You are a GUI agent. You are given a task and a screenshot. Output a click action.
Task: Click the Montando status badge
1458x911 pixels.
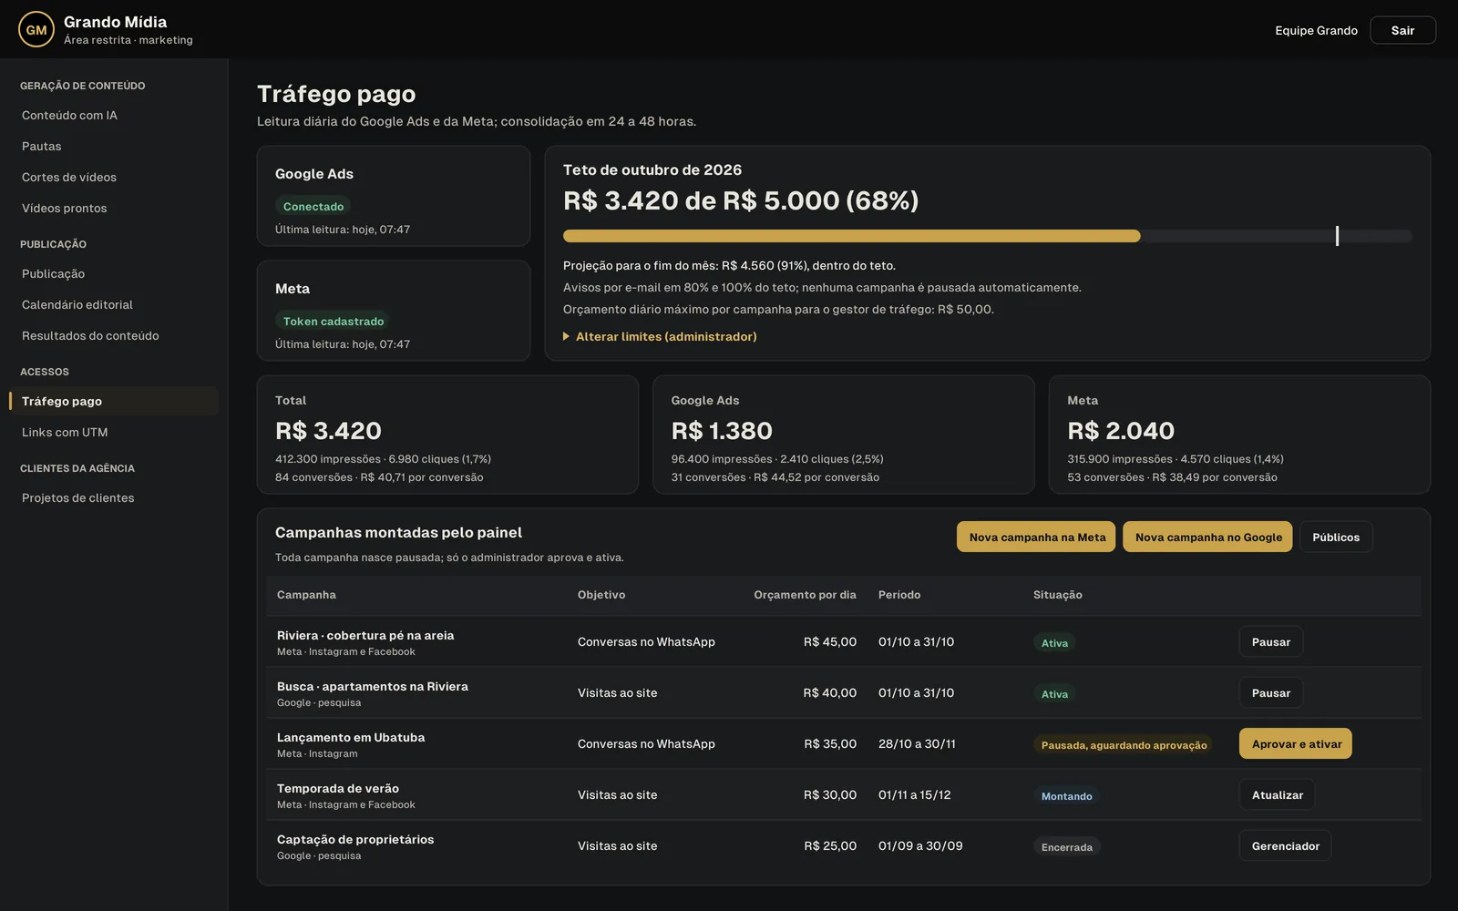(x=1066, y=796)
